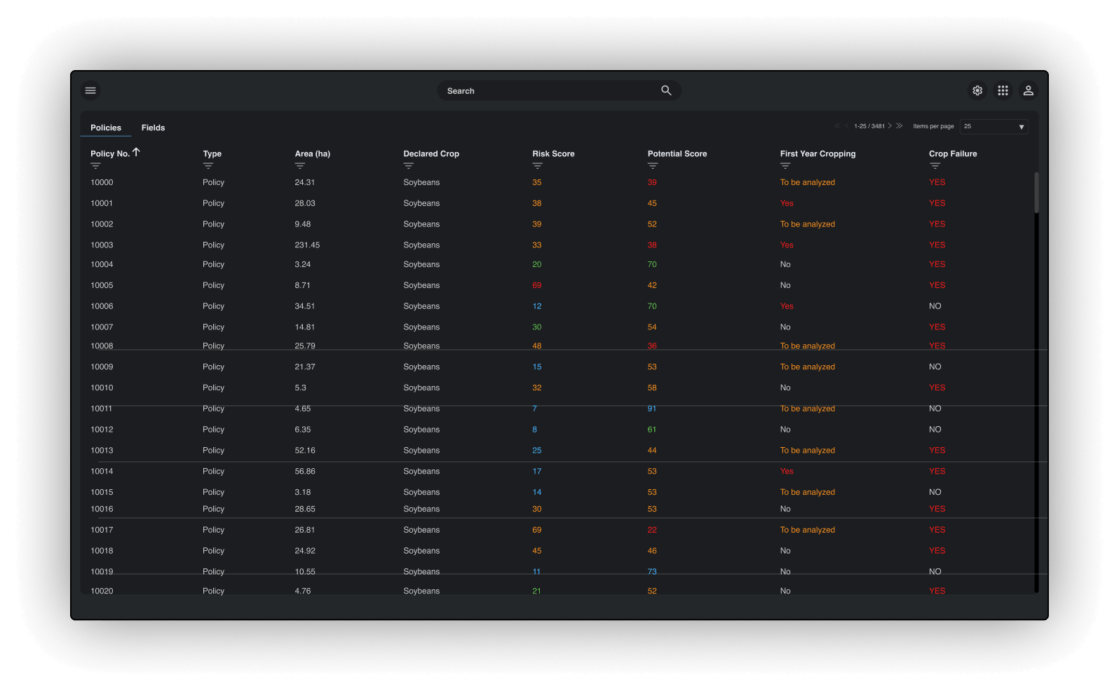Click risk score 20 in row 10004
The image size is (1119, 691).
[x=537, y=264]
